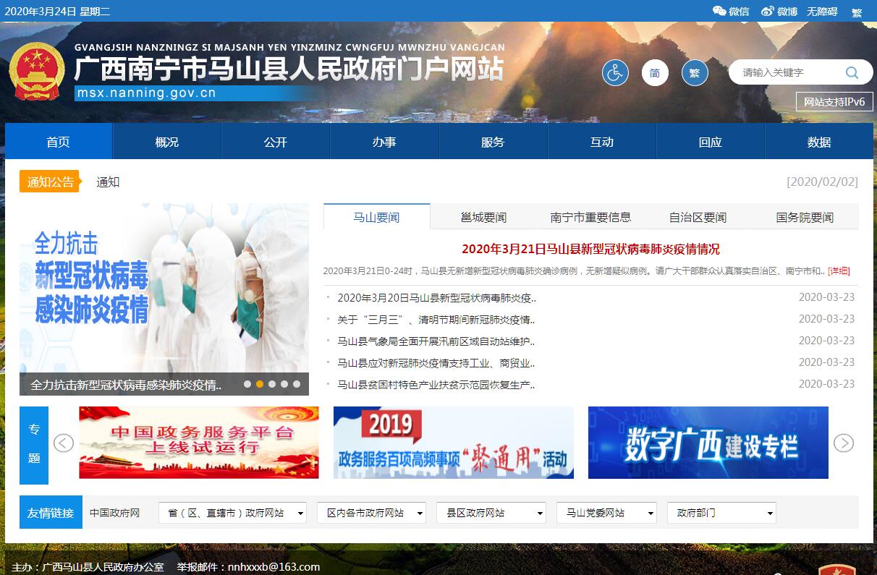Select the fifth slideshow dot
This screenshot has height=575, width=877.
coord(297,384)
